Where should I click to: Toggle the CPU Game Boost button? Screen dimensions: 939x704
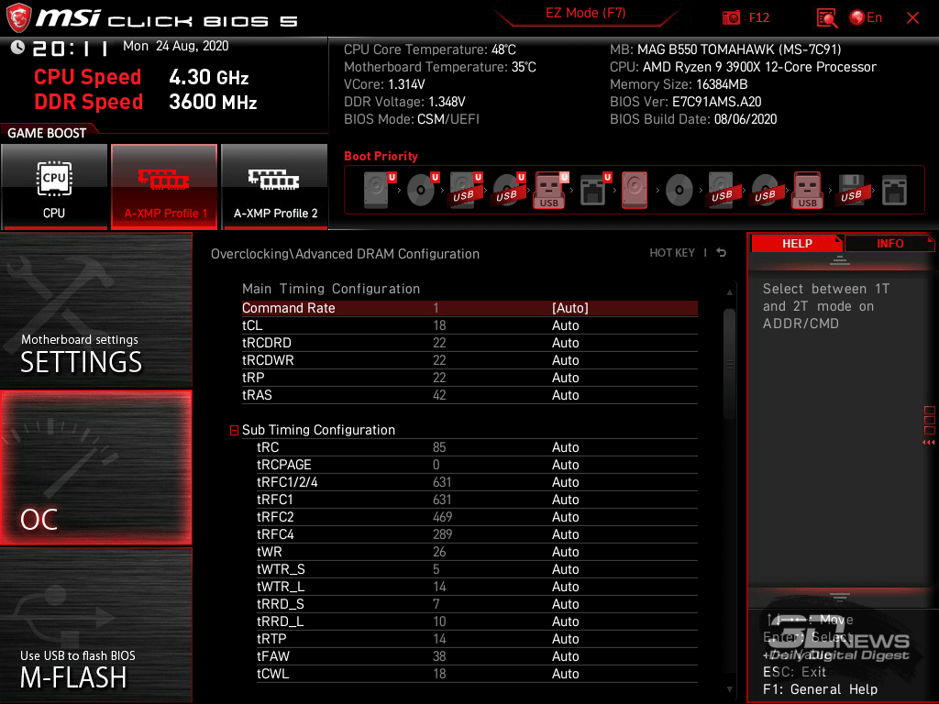coord(54,186)
